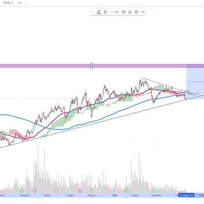Open the background fill bucket color picker

[x=105, y=12]
